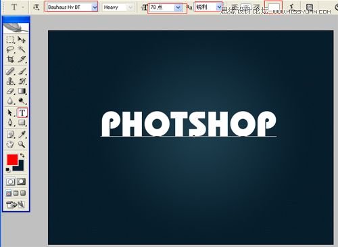
Task: Open the Heavy font style dropdown
Action: pyautogui.click(x=130, y=7)
